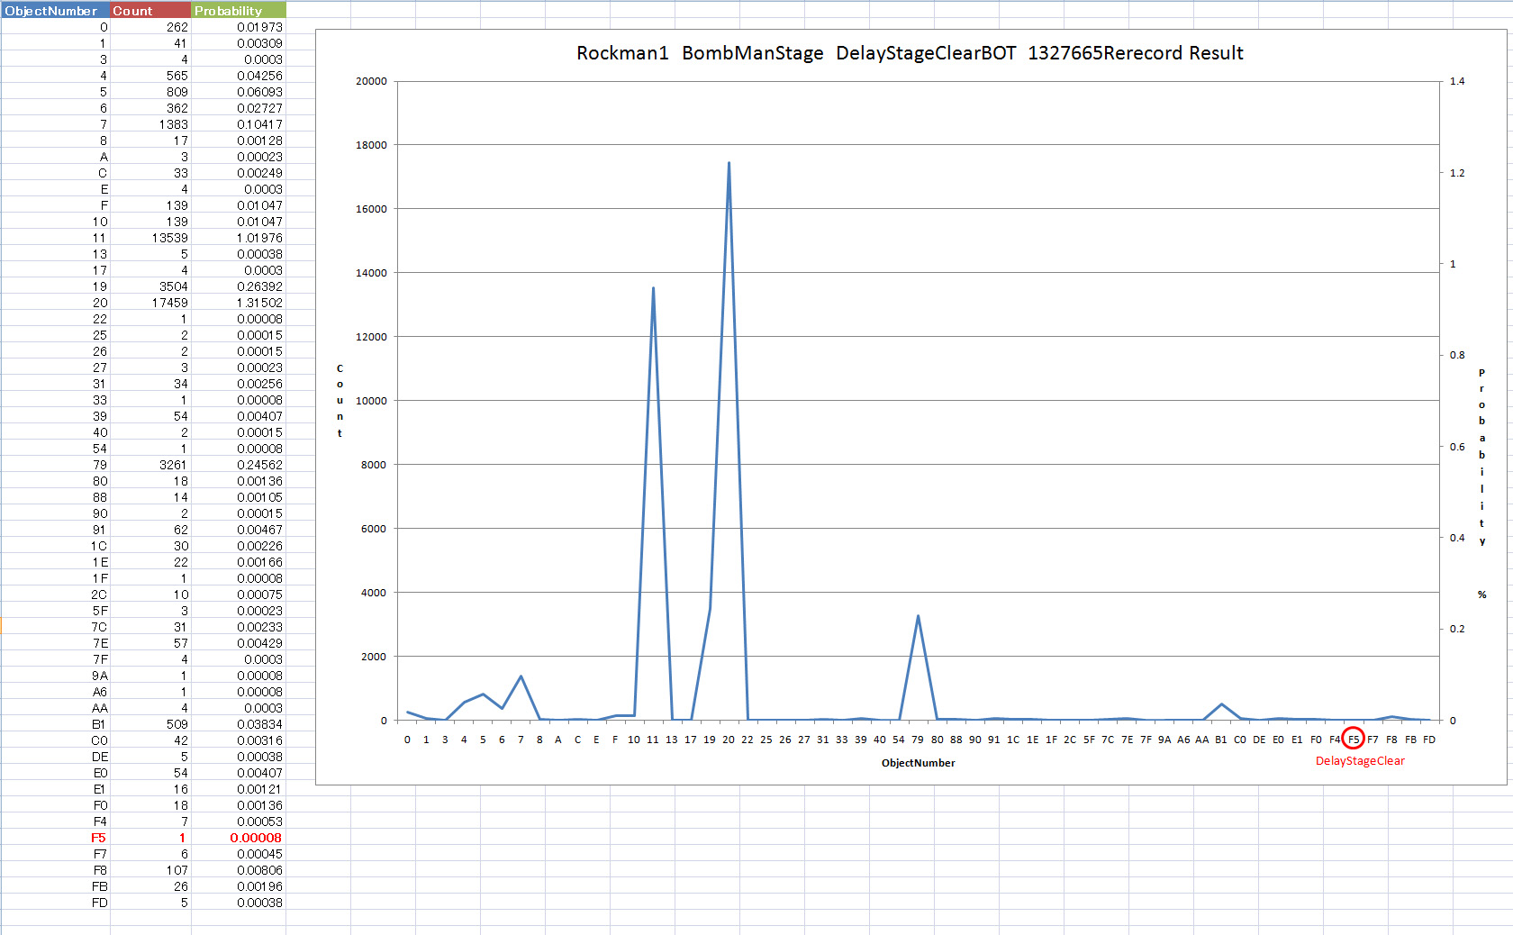
Task: Select the red Count header cell
Action: [x=149, y=11]
